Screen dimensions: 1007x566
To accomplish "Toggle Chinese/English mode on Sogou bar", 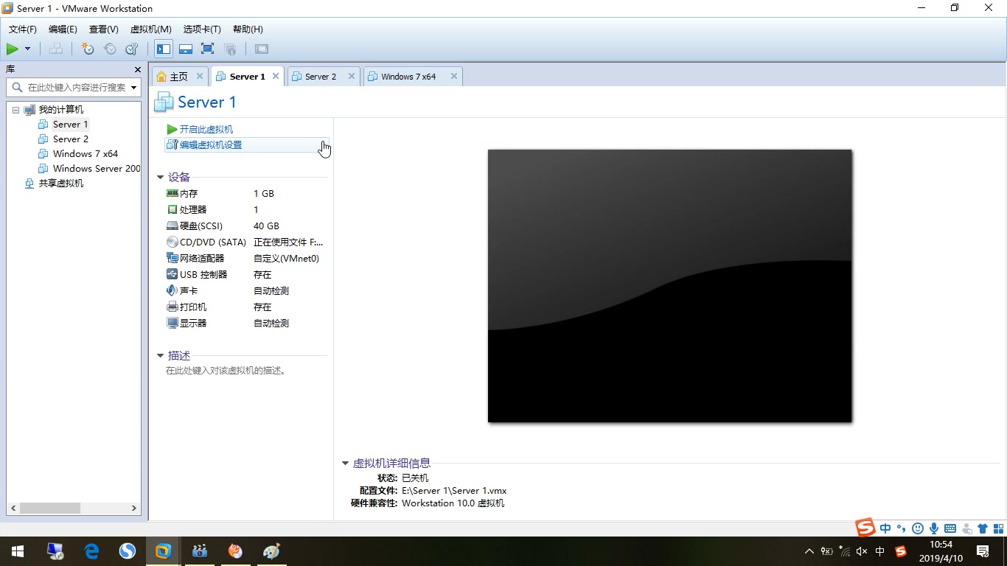I will click(885, 528).
